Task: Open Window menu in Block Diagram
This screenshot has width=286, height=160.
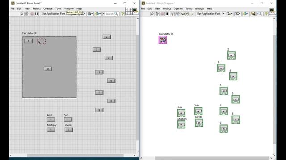Action: (199, 8)
